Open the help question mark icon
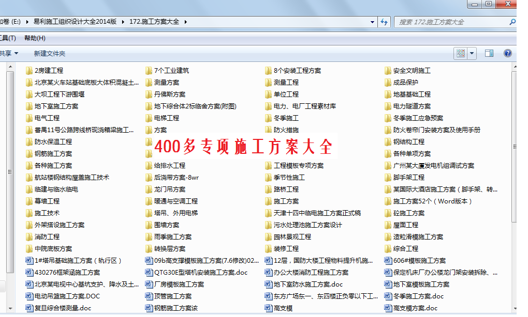The width and height of the screenshot is (528, 317). (x=508, y=53)
